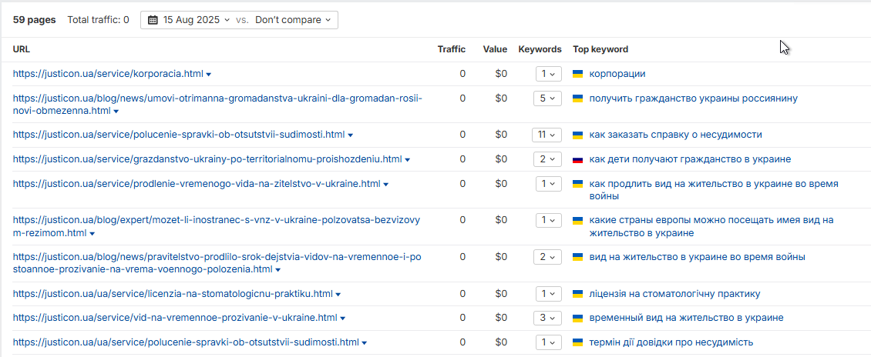This screenshot has width=871, height=357.
Task: Open vid-na-vremennoe-prozivanie-v-ukraine.html URL
Action: [175, 318]
